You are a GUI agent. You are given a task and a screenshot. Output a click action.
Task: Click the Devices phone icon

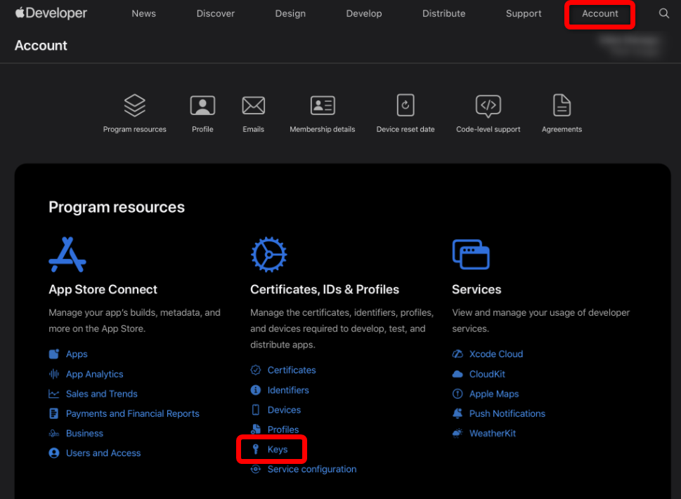pyautogui.click(x=256, y=410)
